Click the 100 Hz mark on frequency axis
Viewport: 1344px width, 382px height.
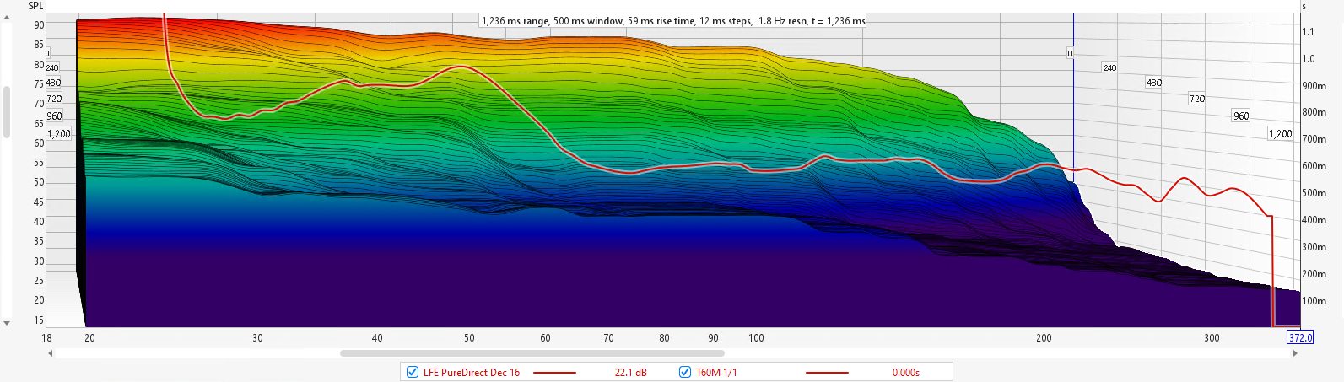pos(756,337)
